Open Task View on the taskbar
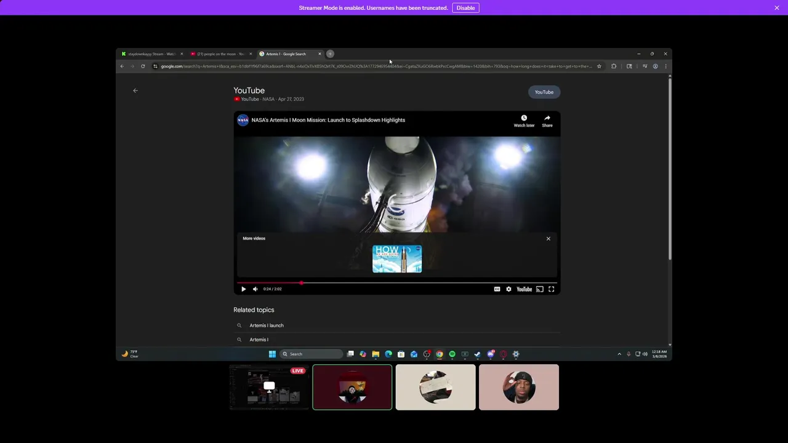The width and height of the screenshot is (788, 443). [x=350, y=354]
